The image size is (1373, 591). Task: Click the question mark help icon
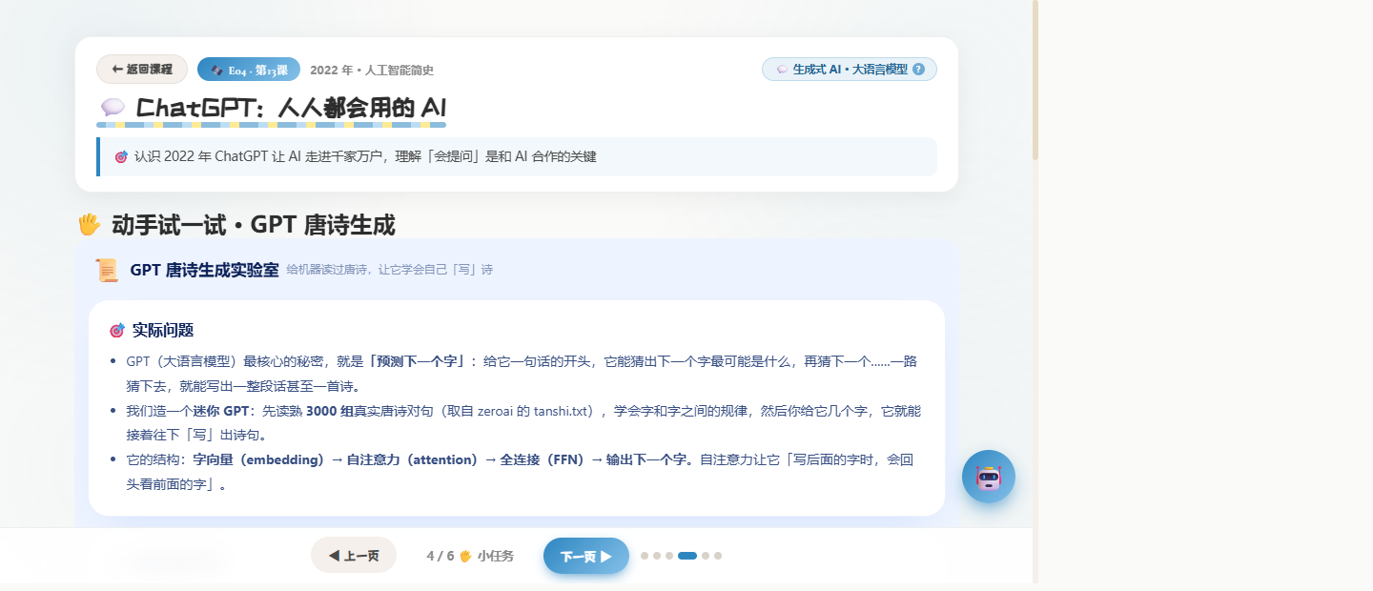(918, 70)
